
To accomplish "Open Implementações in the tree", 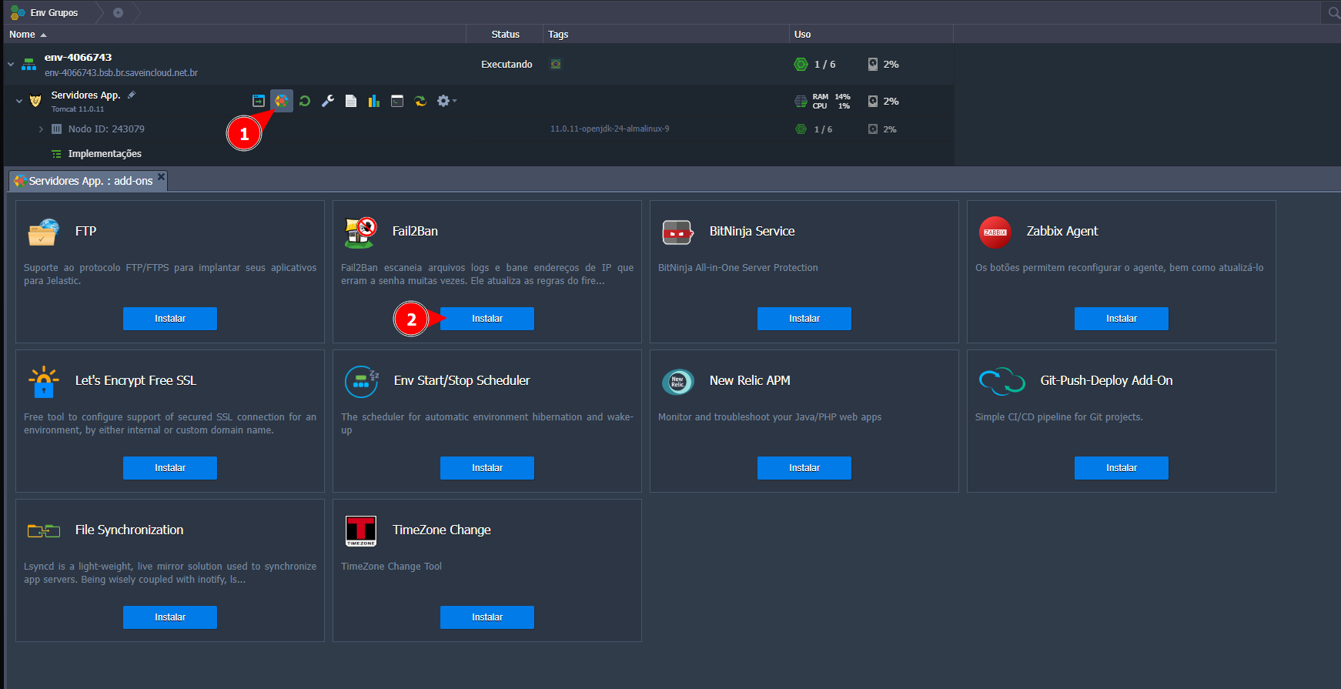I will click(105, 154).
